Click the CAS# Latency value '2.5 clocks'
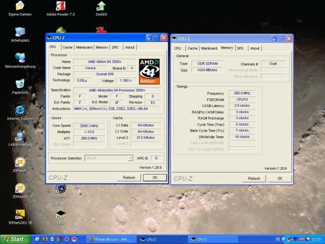 click(x=242, y=106)
